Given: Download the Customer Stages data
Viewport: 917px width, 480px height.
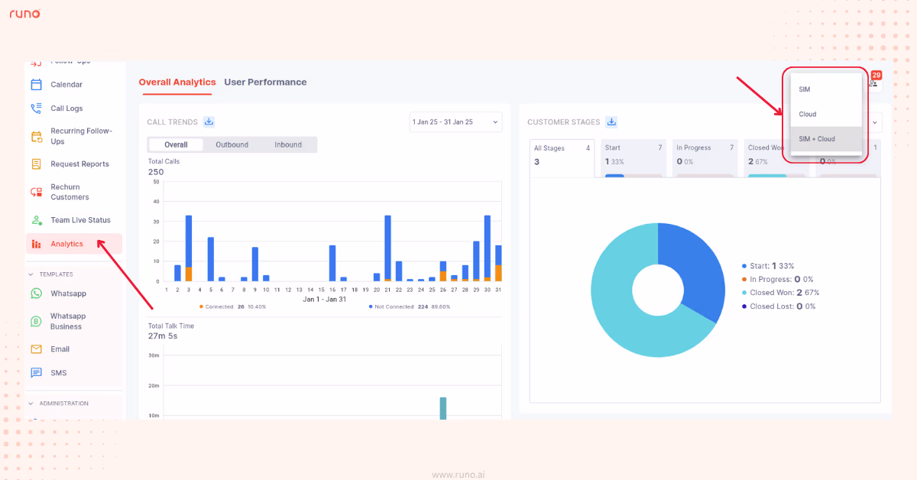Looking at the screenshot, I should [611, 122].
